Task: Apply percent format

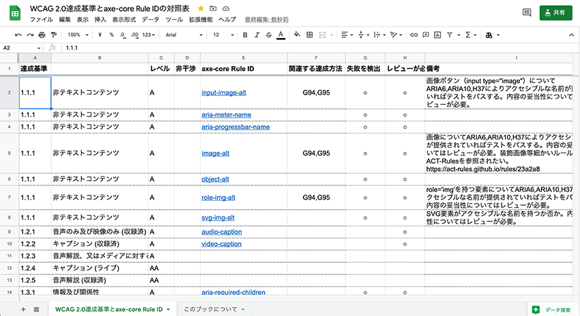Action: click(x=111, y=35)
